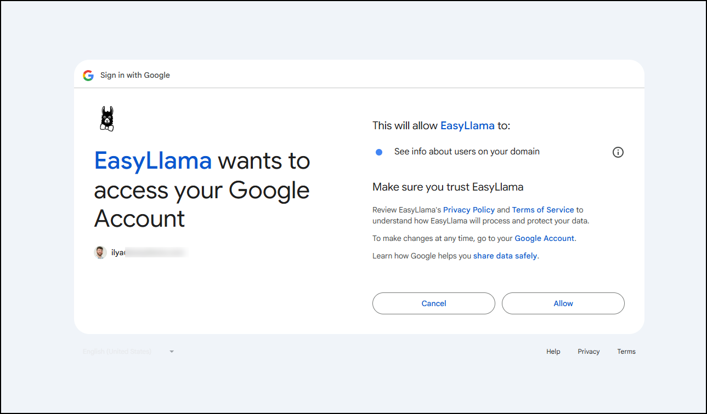Open the Help footer link

[x=553, y=352]
